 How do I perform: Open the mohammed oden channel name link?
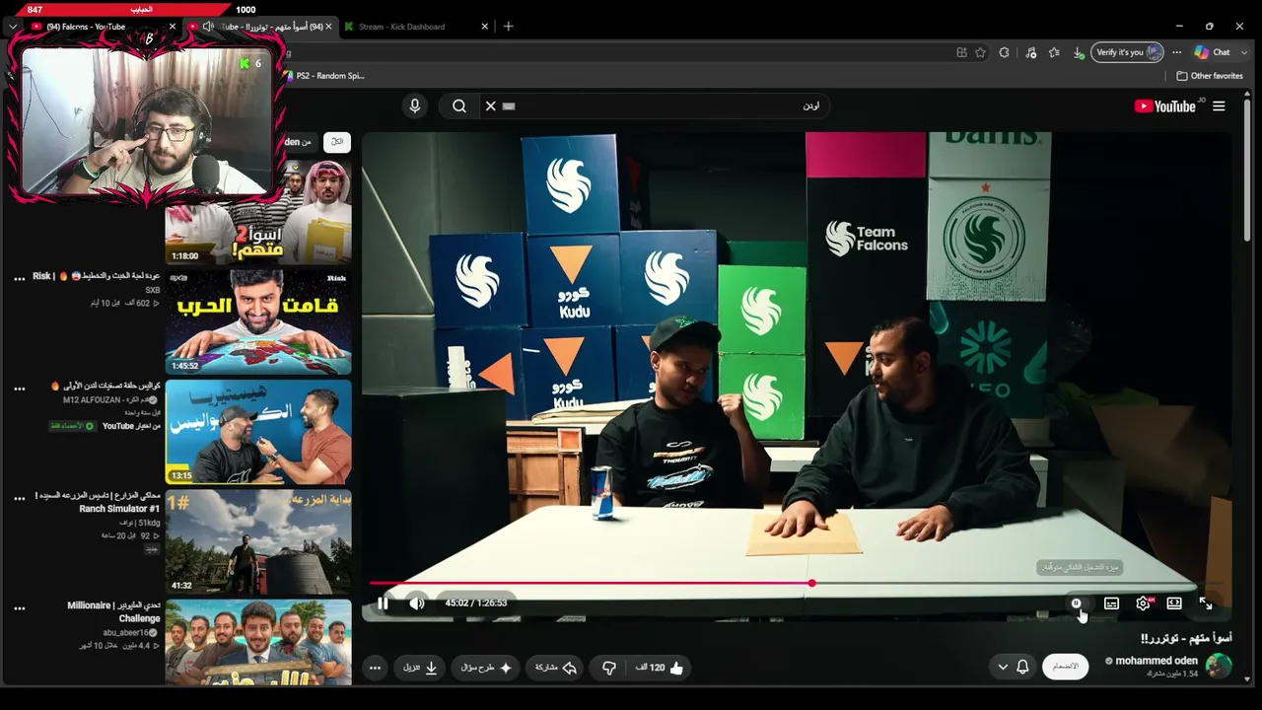click(1157, 661)
